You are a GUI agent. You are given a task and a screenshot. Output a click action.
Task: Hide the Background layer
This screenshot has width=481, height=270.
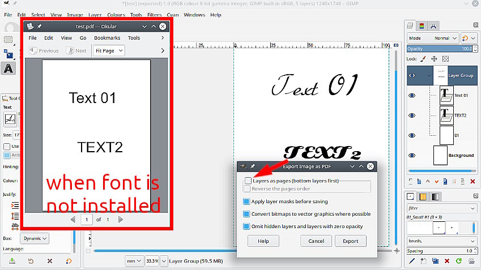point(412,156)
